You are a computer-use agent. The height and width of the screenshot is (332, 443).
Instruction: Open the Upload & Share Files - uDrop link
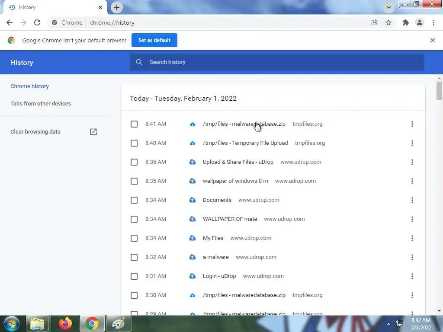238,162
